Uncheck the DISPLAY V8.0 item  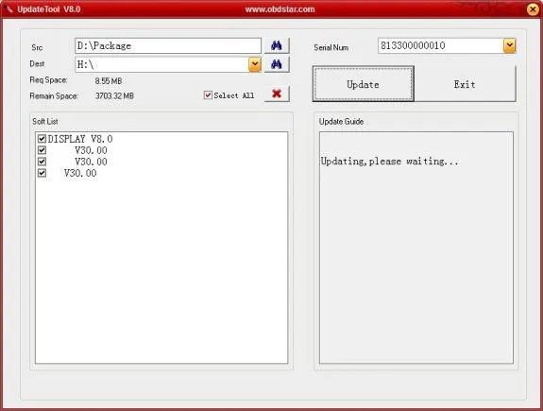point(42,139)
